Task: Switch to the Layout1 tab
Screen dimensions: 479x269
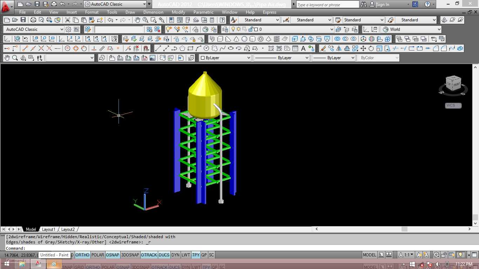Action: [49, 229]
